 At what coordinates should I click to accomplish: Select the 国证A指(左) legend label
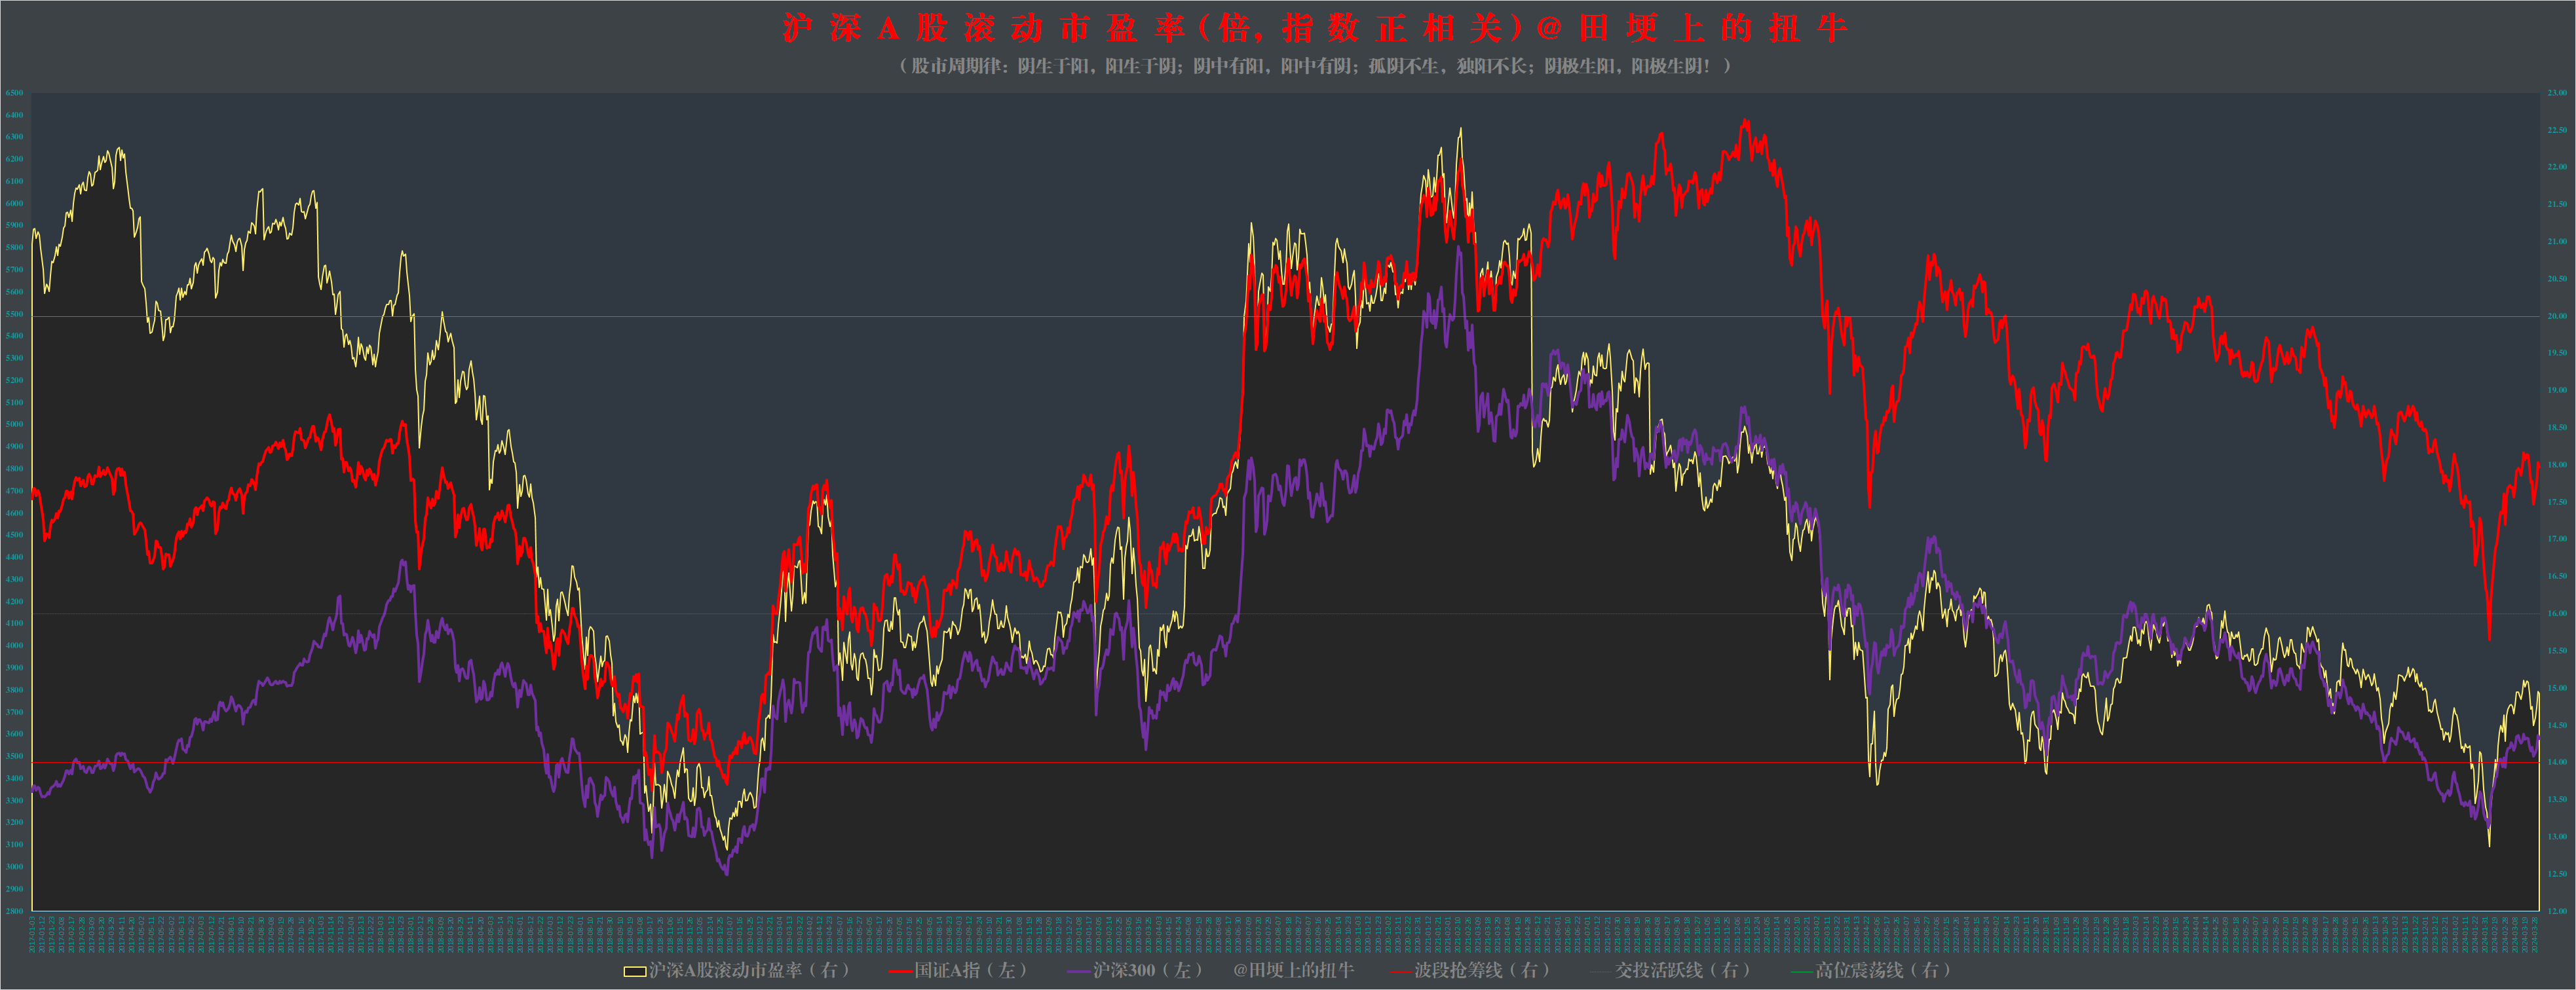point(970,970)
